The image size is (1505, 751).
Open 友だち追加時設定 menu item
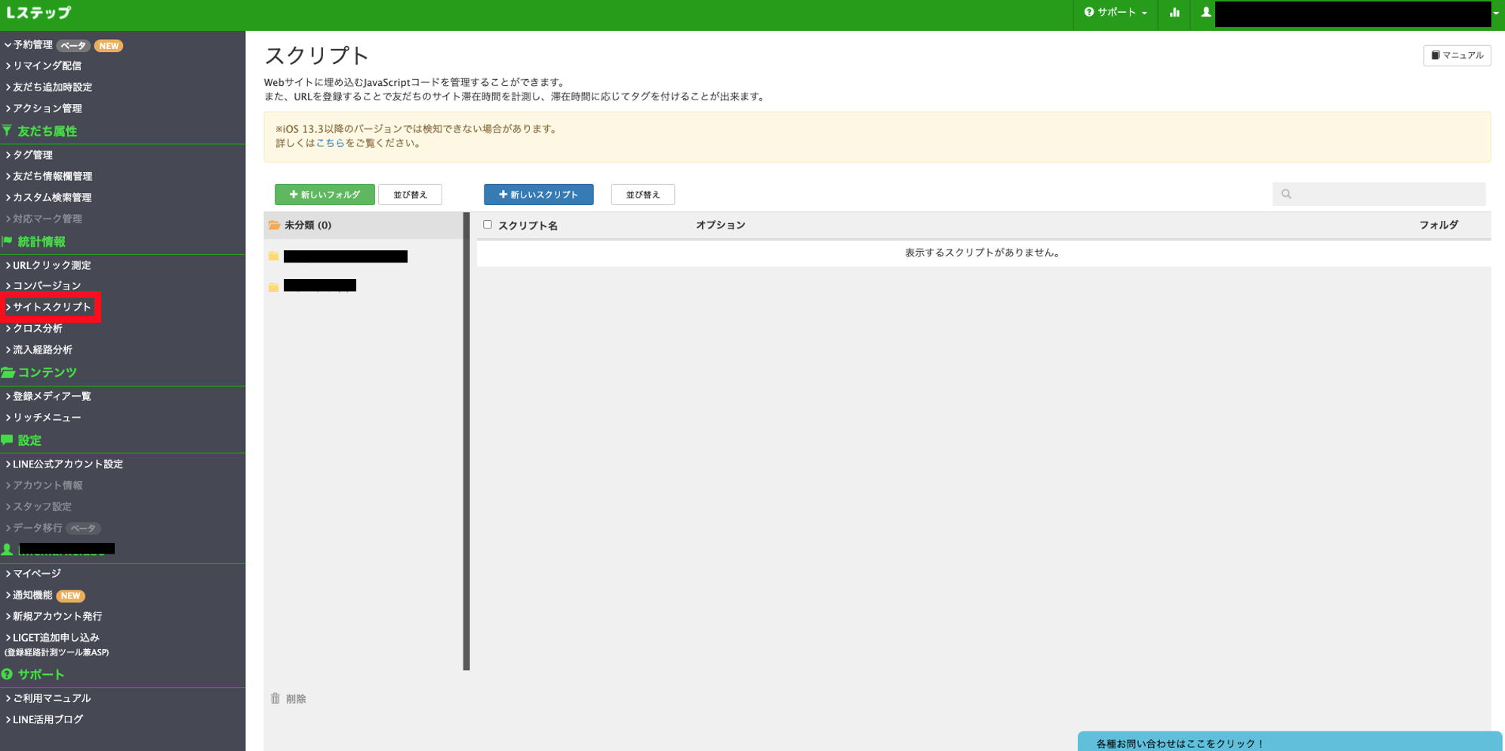[x=48, y=87]
